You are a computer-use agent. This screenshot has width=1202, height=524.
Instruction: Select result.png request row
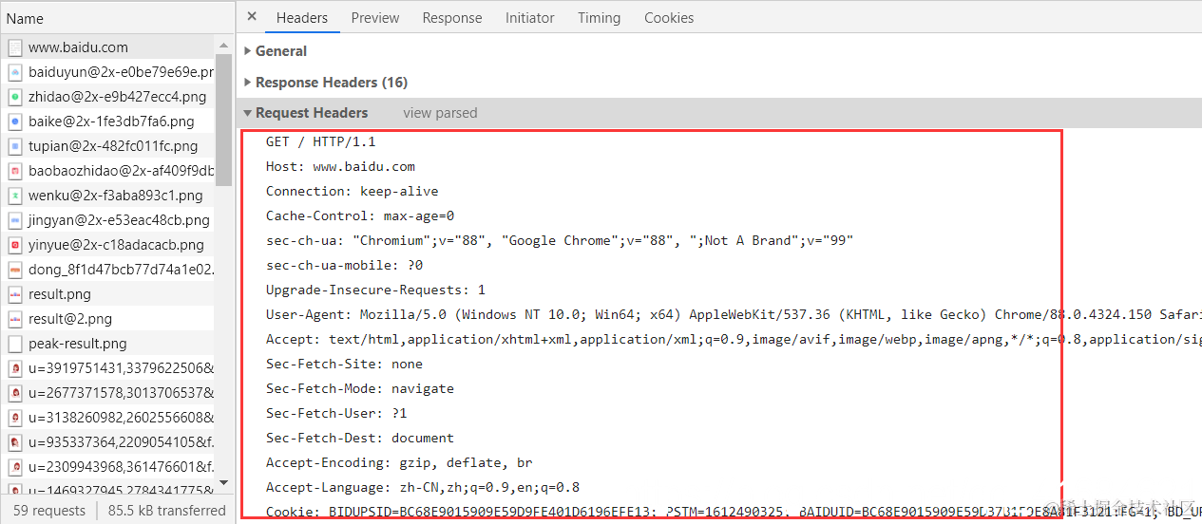point(108,294)
